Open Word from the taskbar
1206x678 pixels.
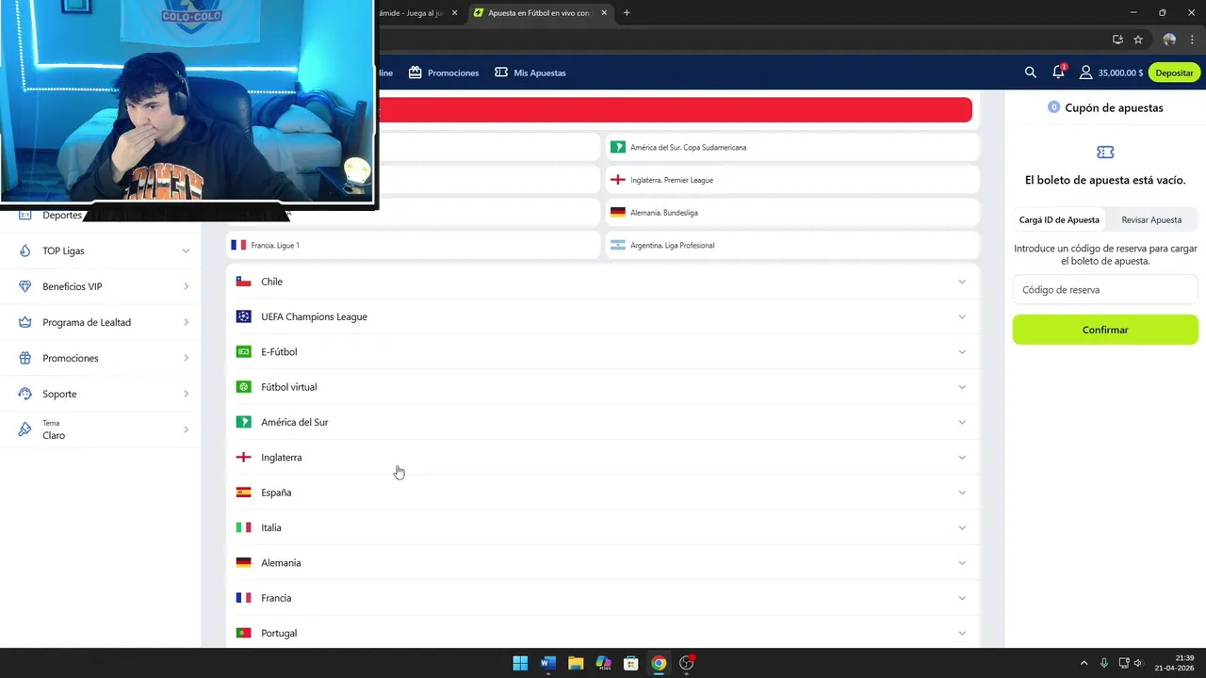pos(547,663)
